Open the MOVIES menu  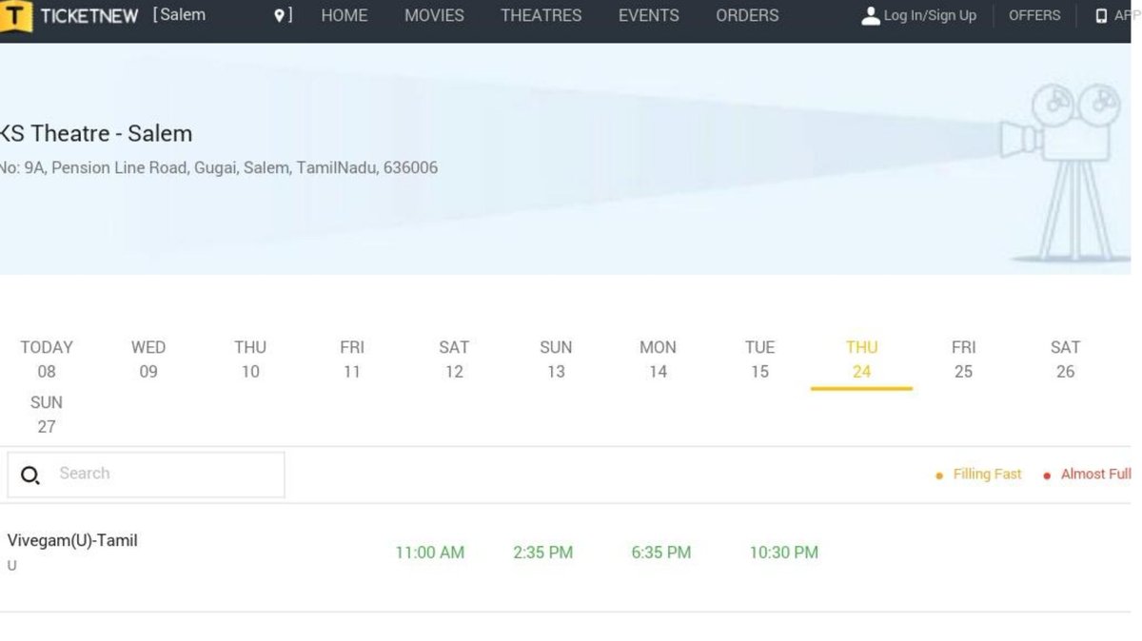(x=434, y=15)
